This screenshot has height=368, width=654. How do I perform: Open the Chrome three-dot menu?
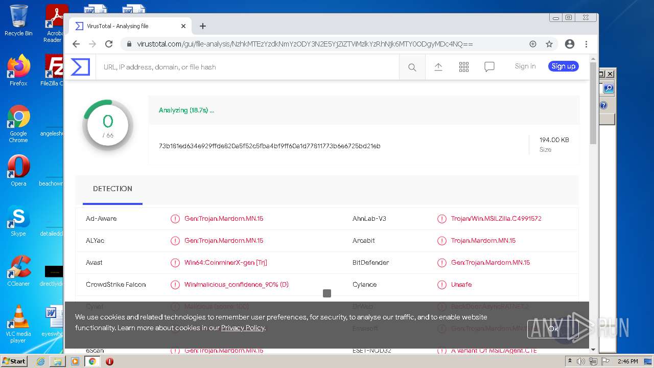coord(586,44)
